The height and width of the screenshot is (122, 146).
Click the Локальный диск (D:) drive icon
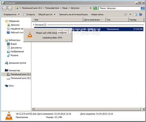[x=8, y=78]
